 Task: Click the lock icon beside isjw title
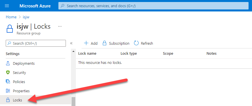(10, 29)
